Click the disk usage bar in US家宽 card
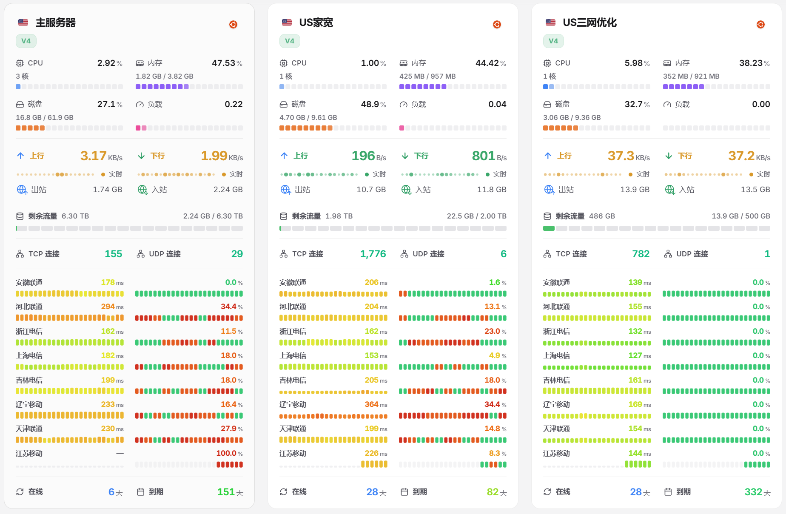Screen dimensions: 786x514 click(x=333, y=128)
